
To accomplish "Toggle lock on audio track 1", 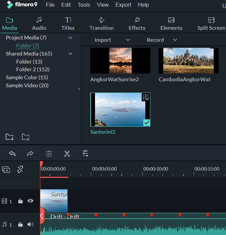I will pyautogui.click(x=20, y=224).
